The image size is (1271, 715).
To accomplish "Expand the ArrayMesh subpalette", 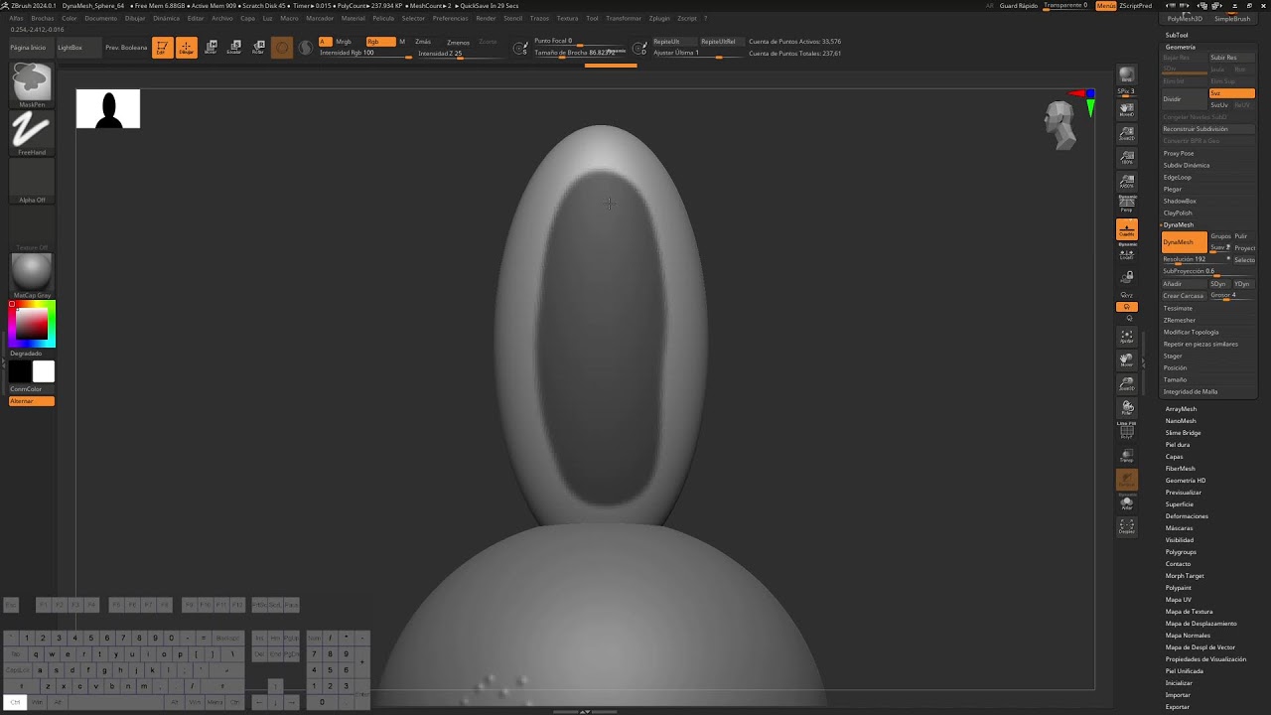I will pos(1181,409).
